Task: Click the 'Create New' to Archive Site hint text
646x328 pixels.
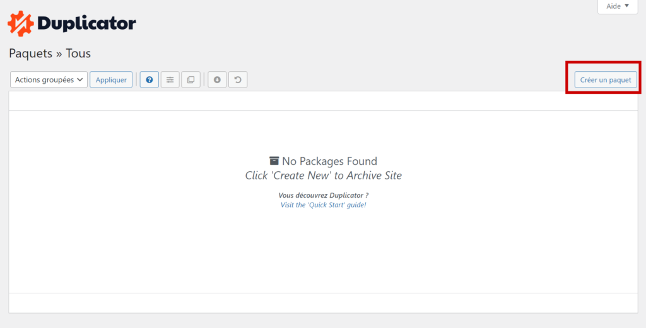Action: (324, 176)
